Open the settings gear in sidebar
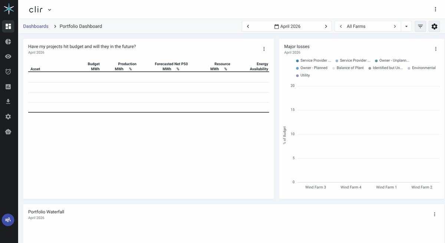Image resolution: width=445 pixels, height=243 pixels. 8,117
